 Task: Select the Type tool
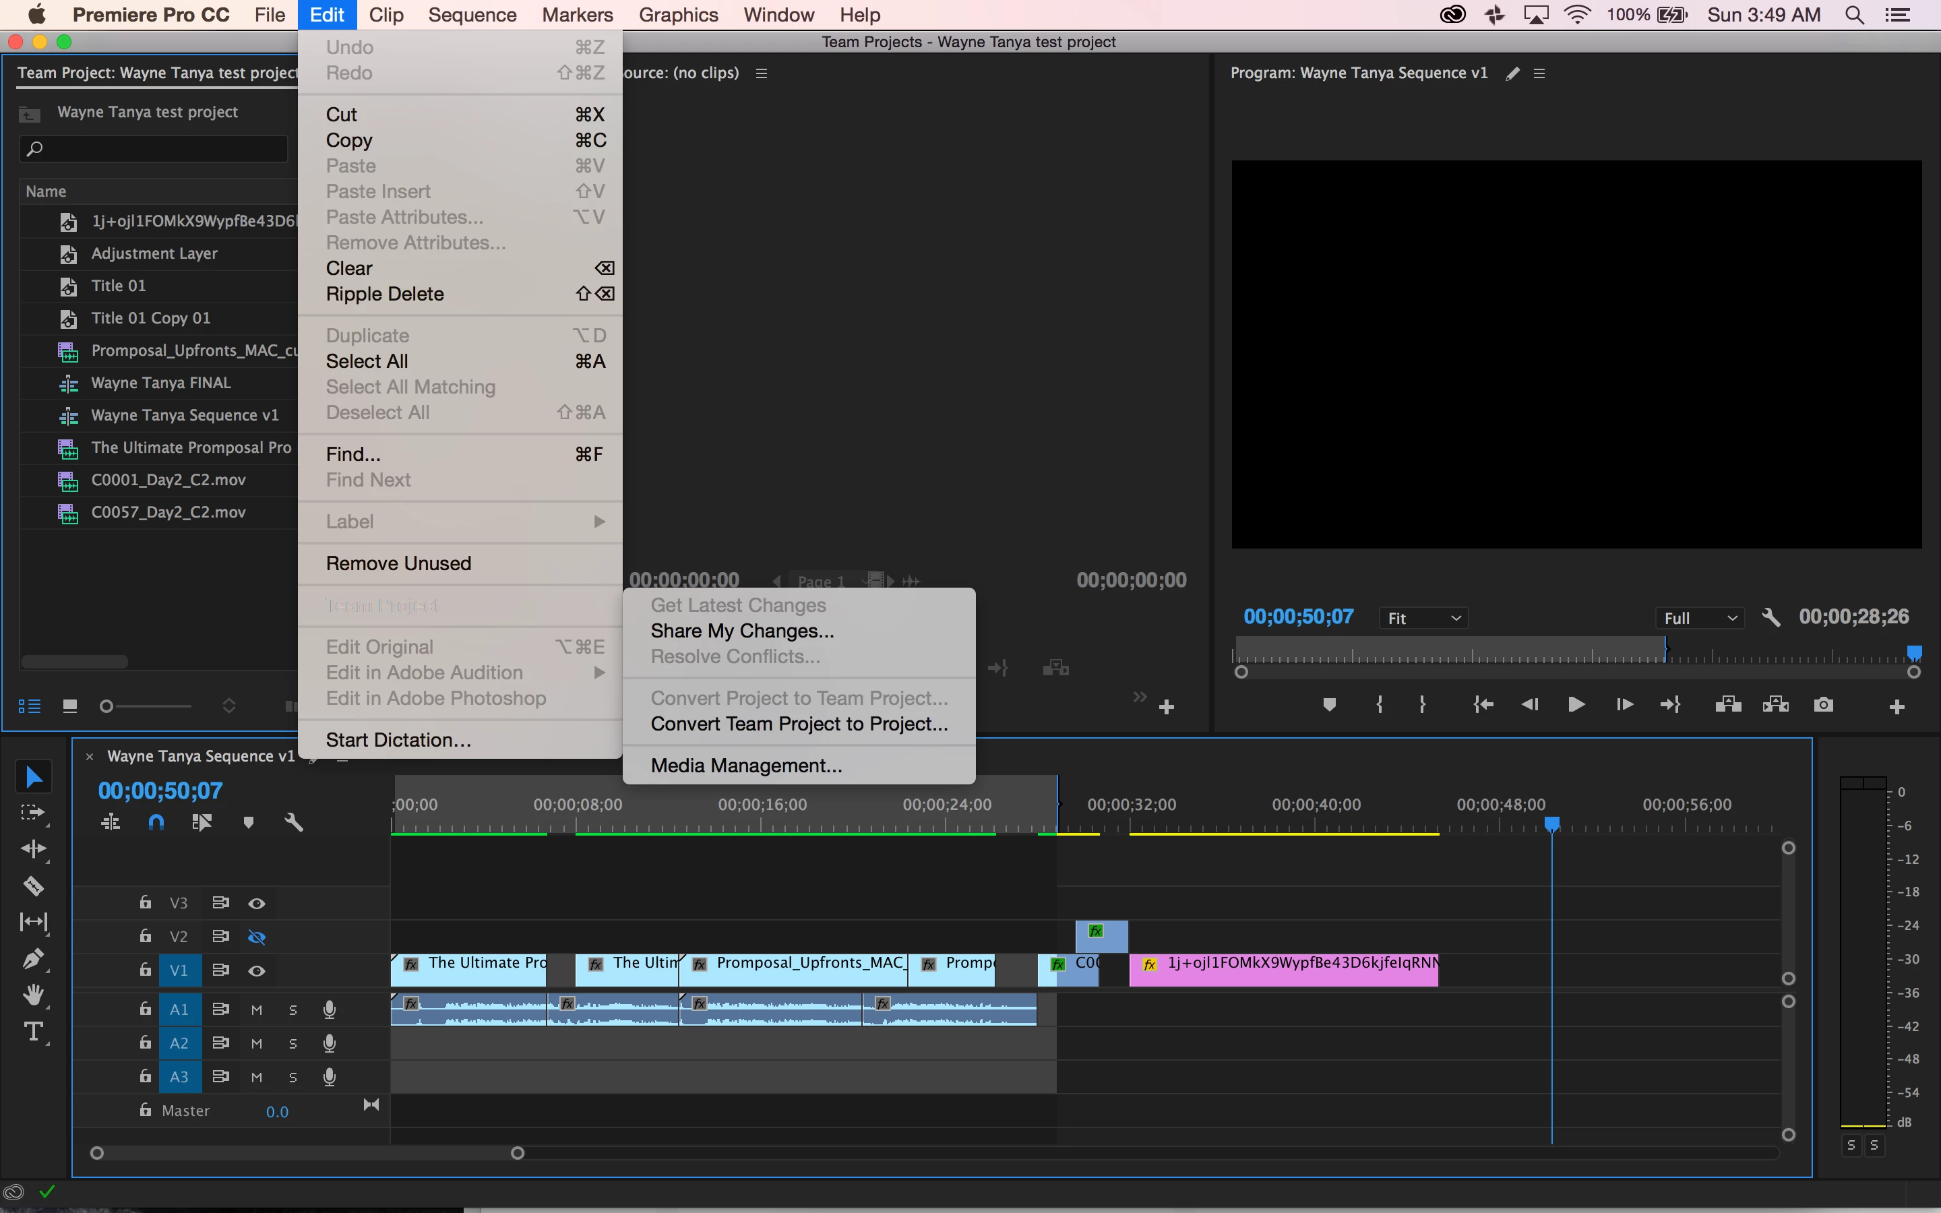(33, 1032)
